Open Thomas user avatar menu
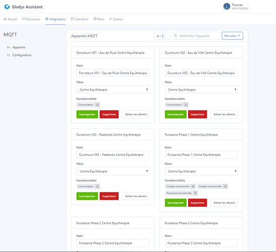 [x=227, y=7]
